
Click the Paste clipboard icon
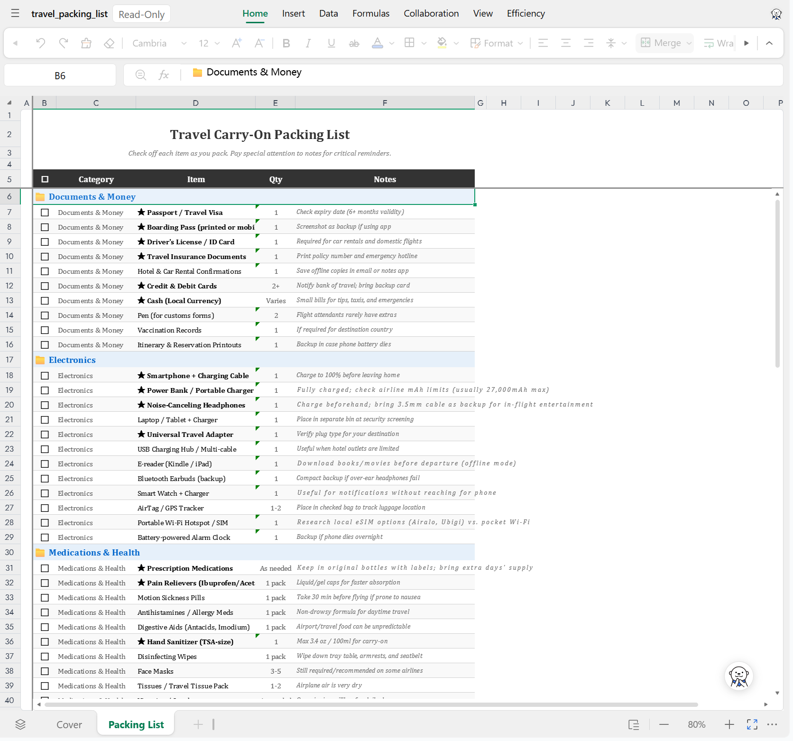86,43
